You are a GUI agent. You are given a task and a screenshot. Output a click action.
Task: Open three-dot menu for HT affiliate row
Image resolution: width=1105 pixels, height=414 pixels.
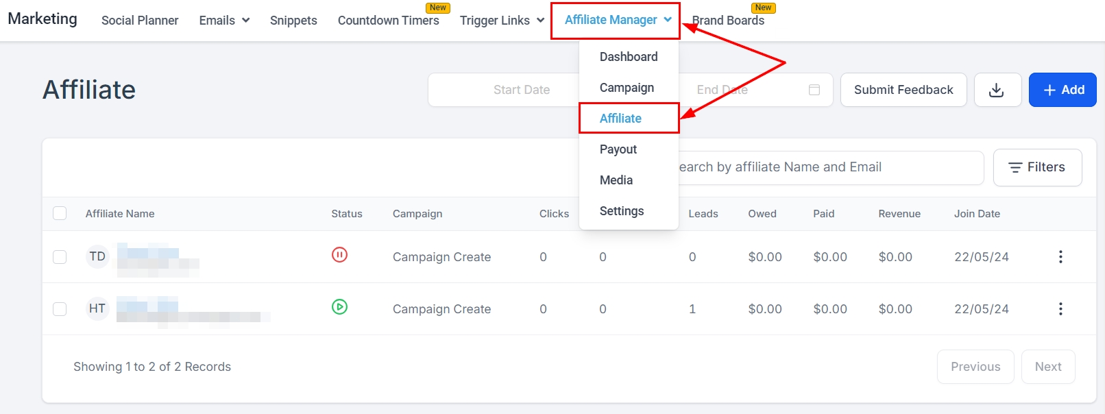(x=1060, y=308)
